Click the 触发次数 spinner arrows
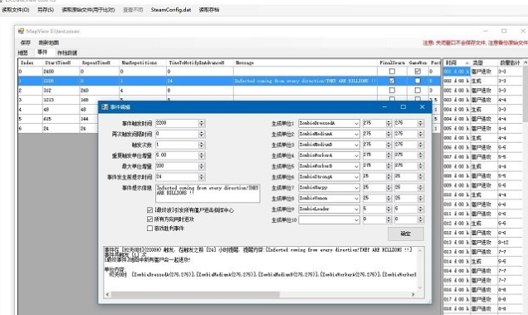This screenshot has width=528, height=315. click(202, 145)
